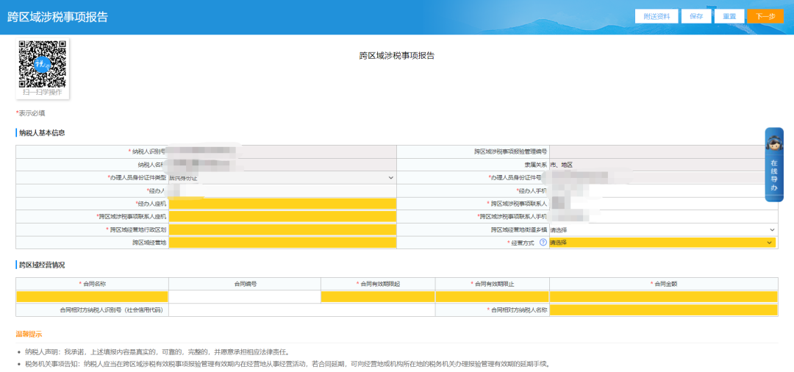Click the 重置 button
Viewport: 794px width, 372px height.
pos(729,16)
